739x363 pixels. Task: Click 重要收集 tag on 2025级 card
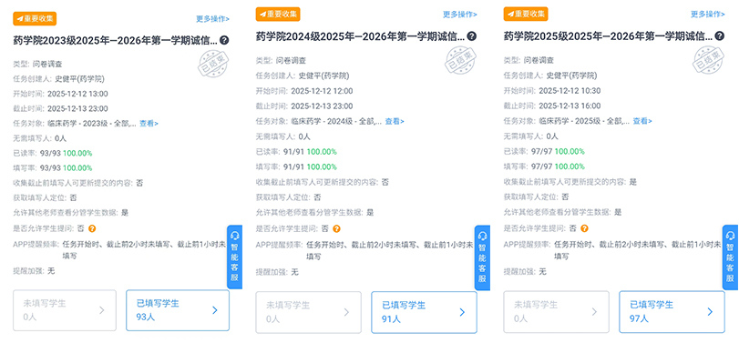[x=526, y=15]
